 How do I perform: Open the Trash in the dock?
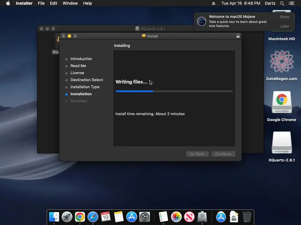pos(247,217)
